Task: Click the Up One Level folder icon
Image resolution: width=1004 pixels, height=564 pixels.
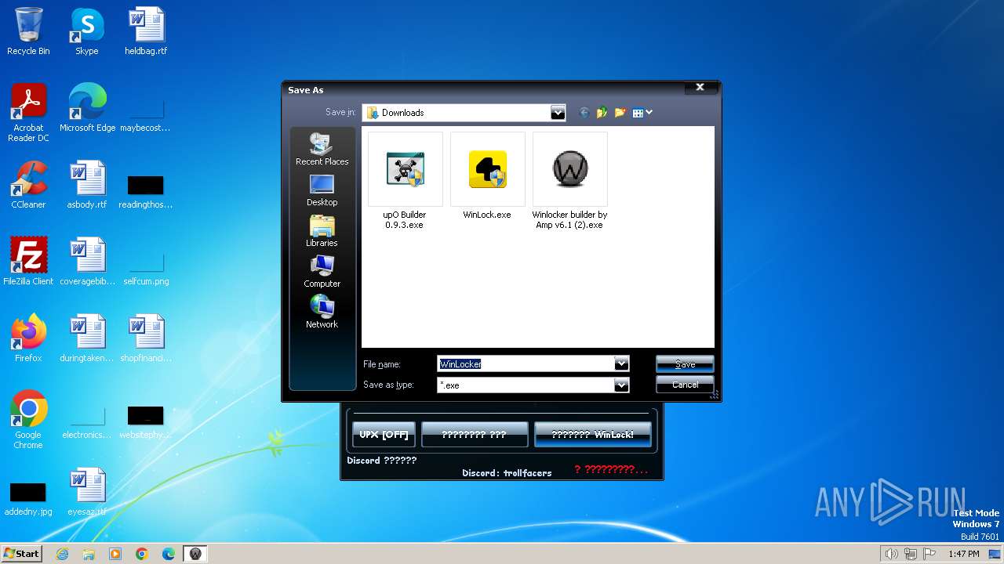Action: click(602, 113)
